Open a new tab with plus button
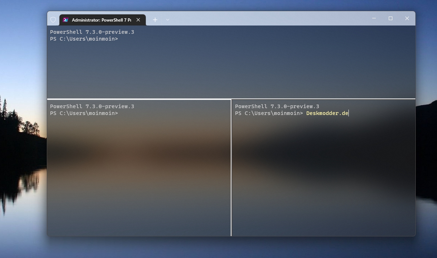This screenshot has height=258, width=437. click(x=155, y=20)
